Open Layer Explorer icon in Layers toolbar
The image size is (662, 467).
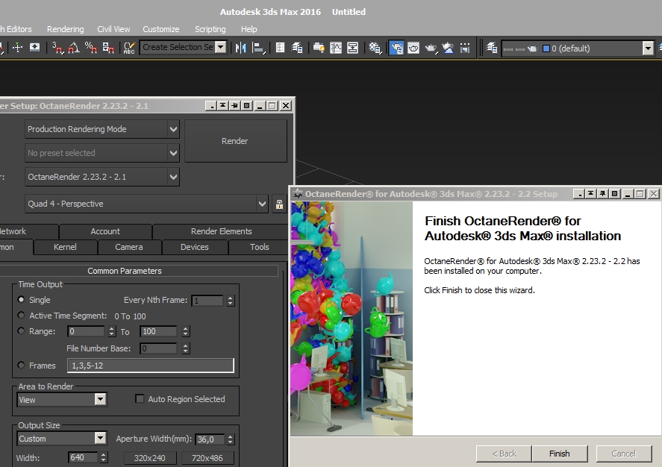point(491,48)
